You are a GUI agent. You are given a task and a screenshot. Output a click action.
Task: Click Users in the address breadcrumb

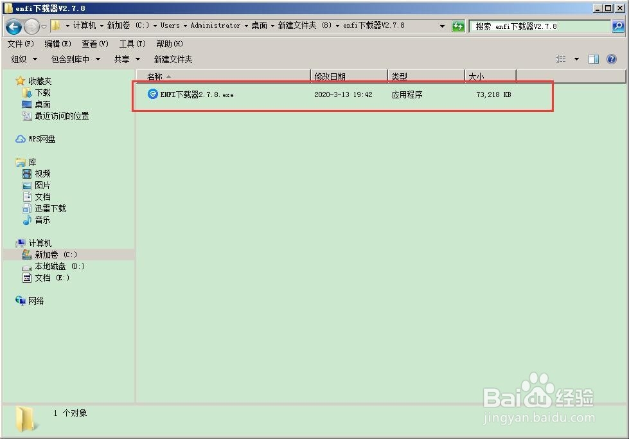click(x=170, y=25)
